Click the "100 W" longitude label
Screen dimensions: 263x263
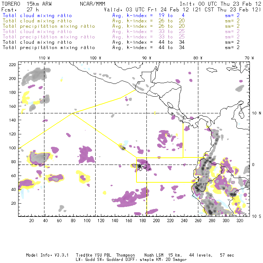pyautogui.click(x=96, y=58)
